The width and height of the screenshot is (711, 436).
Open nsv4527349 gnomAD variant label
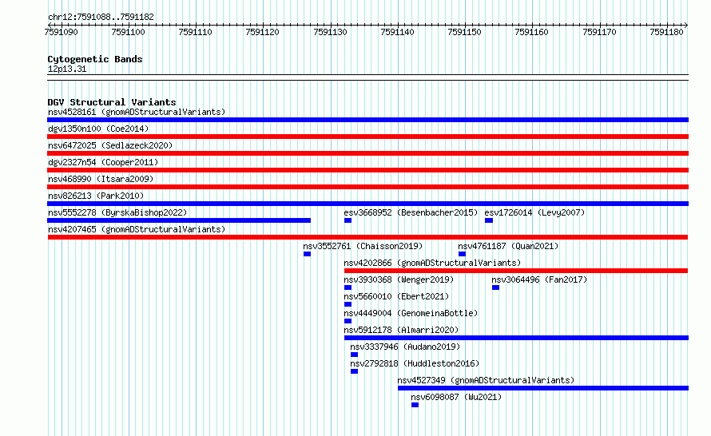coord(486,380)
